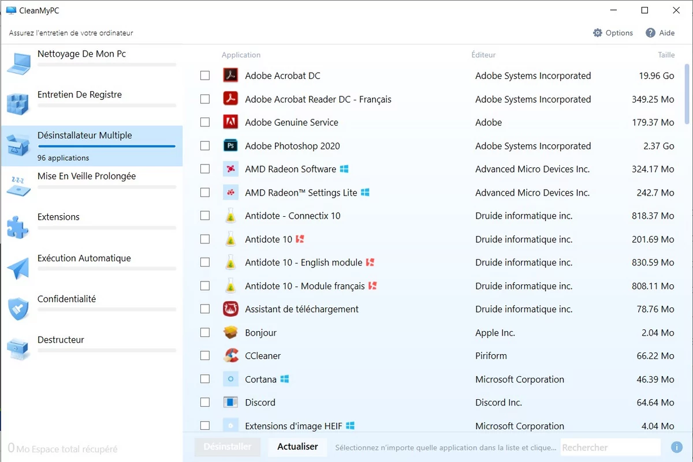Click the Aide question mark icon

click(651, 33)
